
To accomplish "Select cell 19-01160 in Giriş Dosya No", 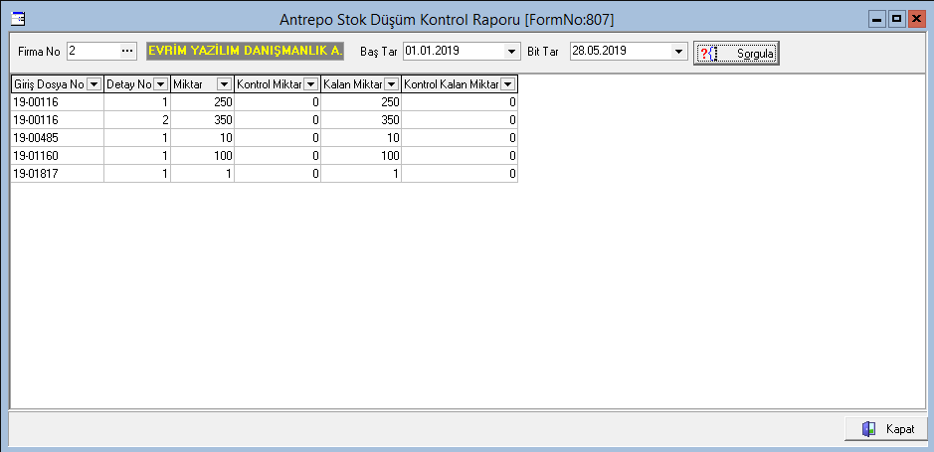I will tap(57, 156).
